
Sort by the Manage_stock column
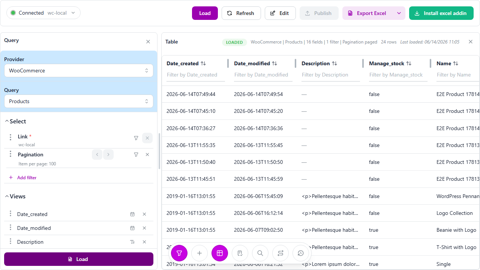[x=409, y=63]
